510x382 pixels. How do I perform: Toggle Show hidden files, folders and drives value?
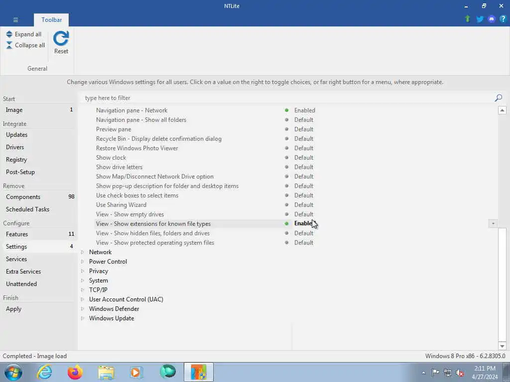(304, 233)
